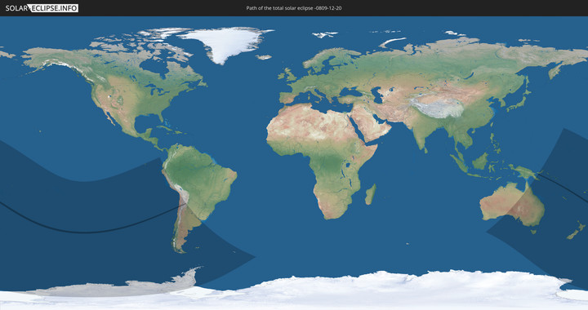The width and height of the screenshot is (588, 310).
Task: Select the island of Borneo
Action: point(480,162)
